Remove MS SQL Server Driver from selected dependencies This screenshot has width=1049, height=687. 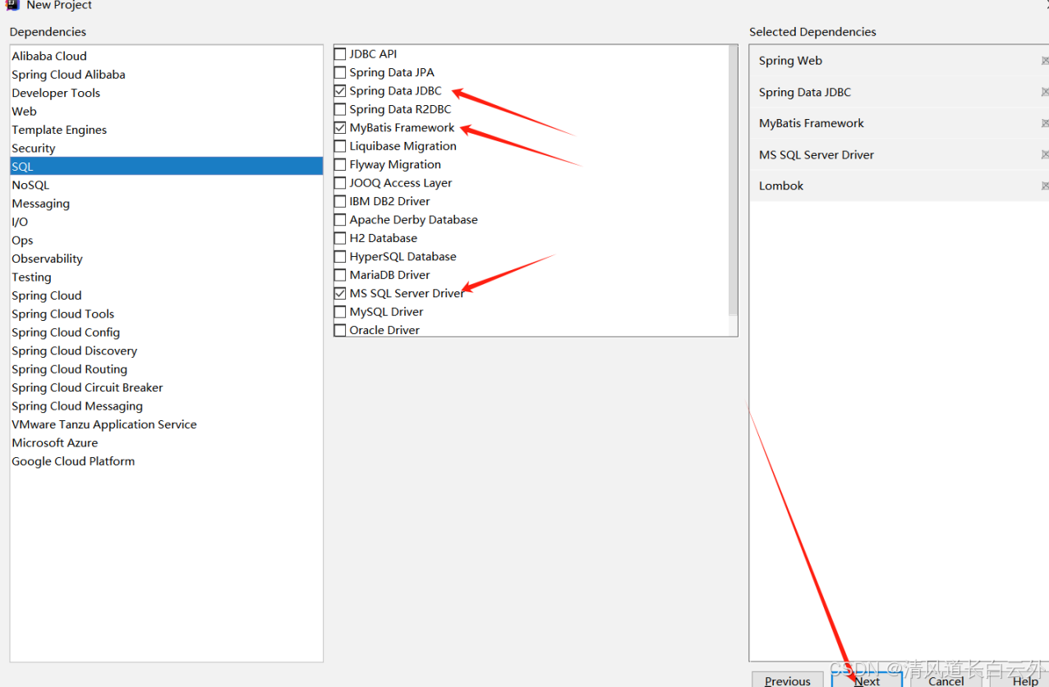tap(1045, 154)
